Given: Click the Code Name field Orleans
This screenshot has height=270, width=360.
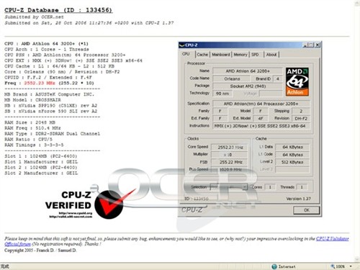Looking at the screenshot, I should pos(232,78).
